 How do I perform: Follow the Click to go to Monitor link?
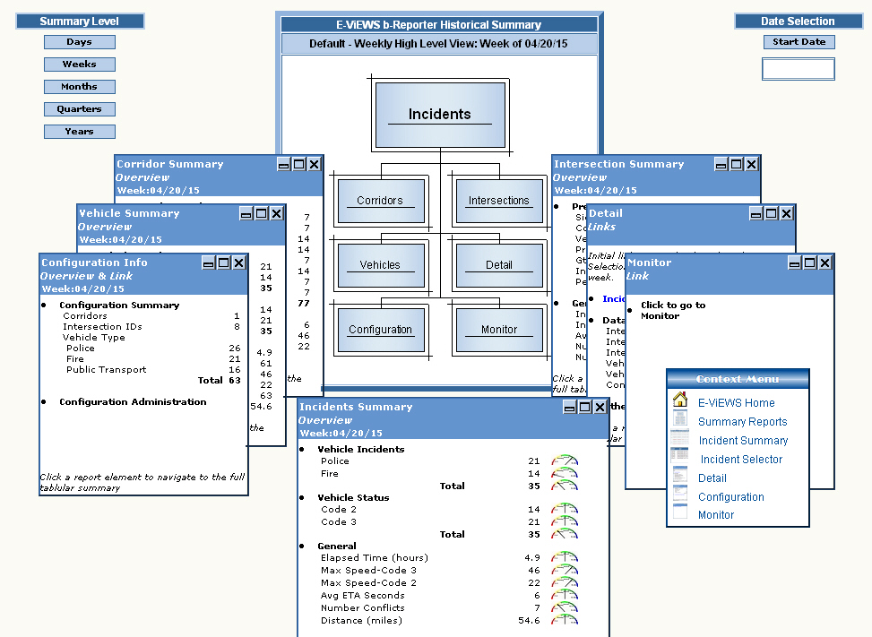click(x=672, y=310)
